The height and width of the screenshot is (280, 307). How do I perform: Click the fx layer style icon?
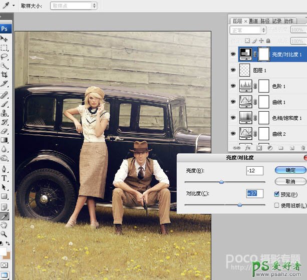(247, 148)
